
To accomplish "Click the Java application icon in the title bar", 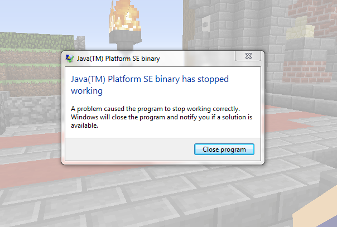I will [70, 59].
